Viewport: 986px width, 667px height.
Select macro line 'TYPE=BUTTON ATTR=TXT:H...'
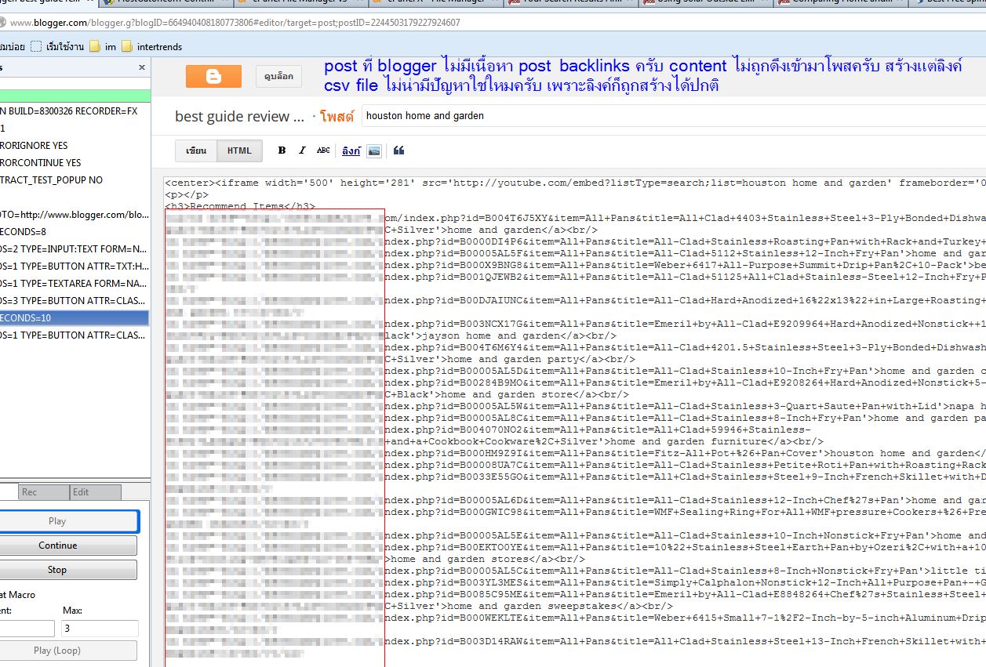[x=75, y=266]
